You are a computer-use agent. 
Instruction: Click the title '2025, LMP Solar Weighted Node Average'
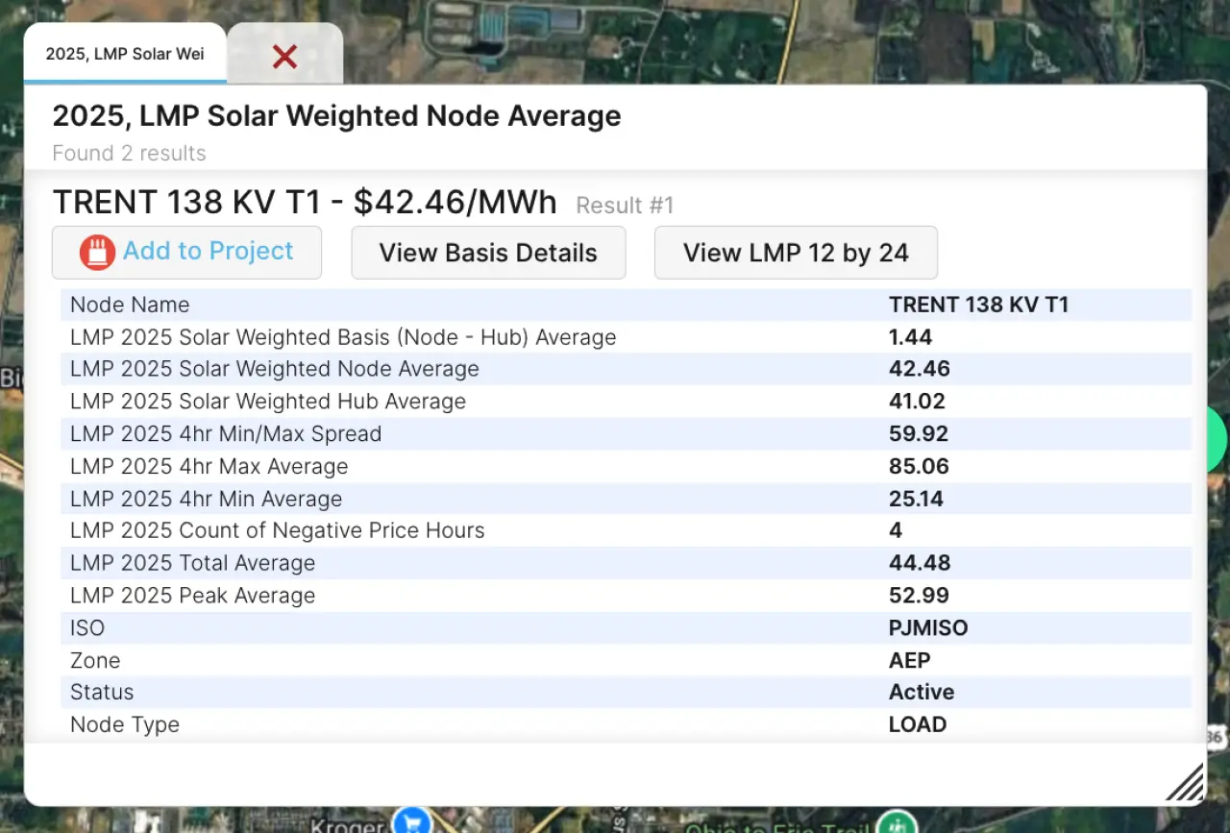pos(336,116)
